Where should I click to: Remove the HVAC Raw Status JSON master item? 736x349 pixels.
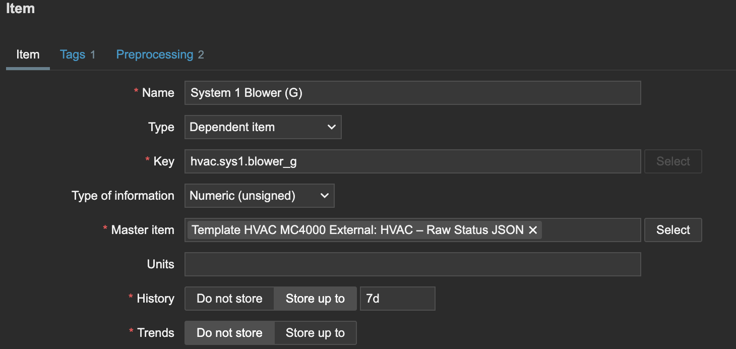(533, 230)
